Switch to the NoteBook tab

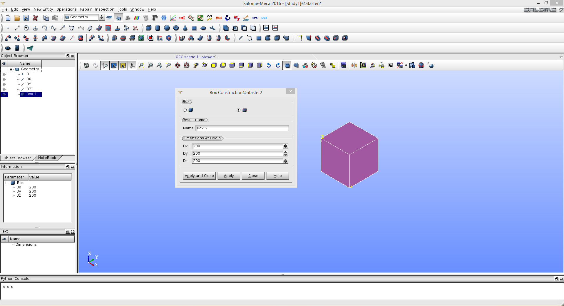pos(47,158)
